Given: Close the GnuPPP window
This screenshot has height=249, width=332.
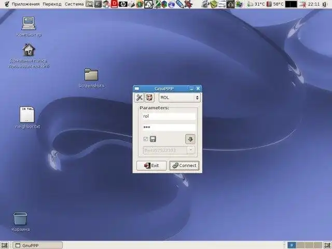Looking at the screenshot, I should [198, 89].
